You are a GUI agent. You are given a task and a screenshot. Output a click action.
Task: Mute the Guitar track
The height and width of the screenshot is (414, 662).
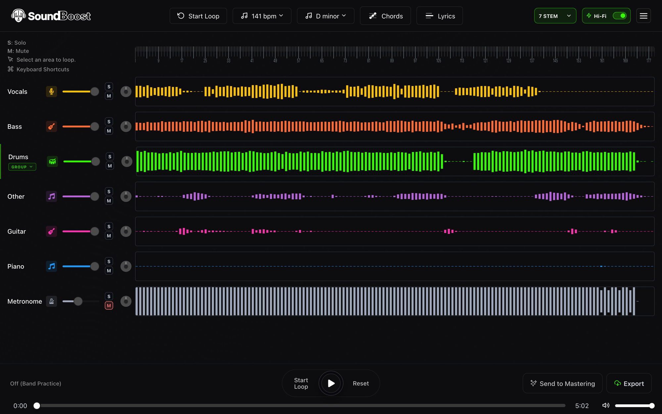(x=109, y=235)
